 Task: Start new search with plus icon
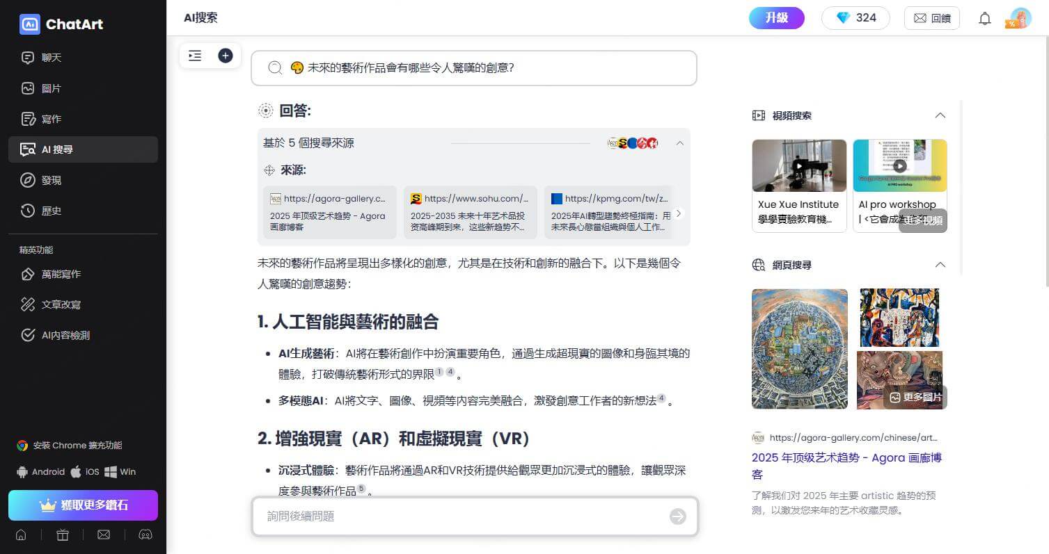225,56
